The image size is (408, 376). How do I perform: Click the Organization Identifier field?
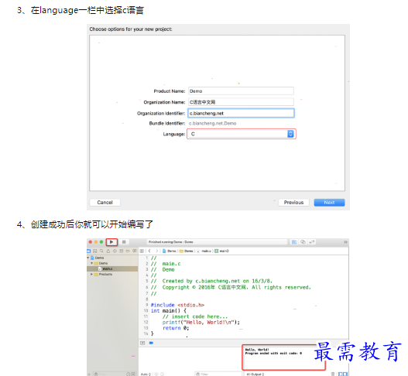coord(242,113)
